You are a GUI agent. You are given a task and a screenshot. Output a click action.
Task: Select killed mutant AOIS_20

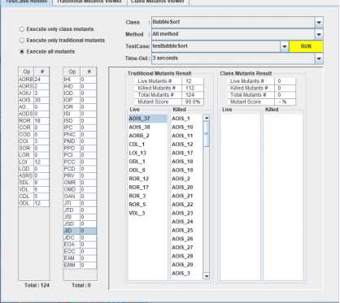187,188
